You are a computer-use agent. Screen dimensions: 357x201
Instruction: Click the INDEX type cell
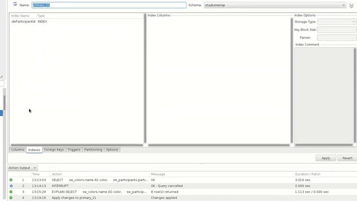(42, 21)
